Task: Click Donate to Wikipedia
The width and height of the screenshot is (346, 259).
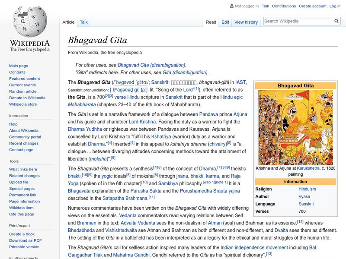Action: (27, 98)
